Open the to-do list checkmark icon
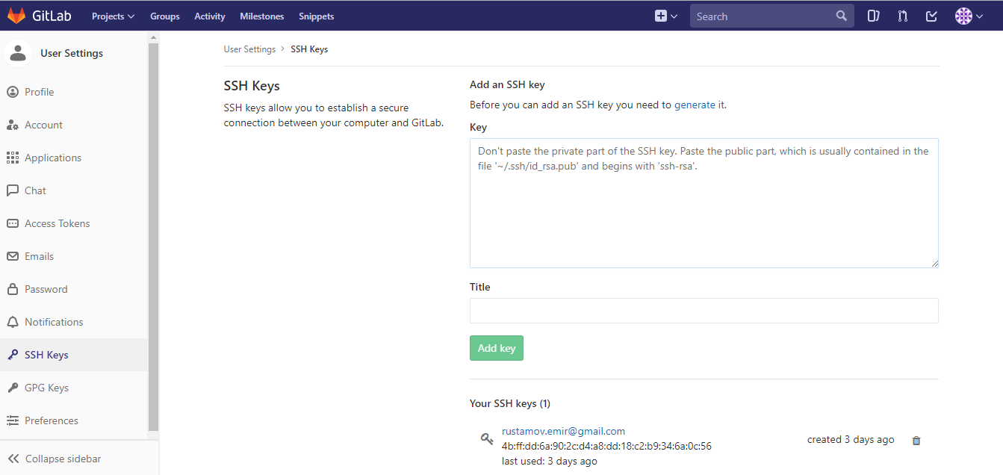Image resolution: width=1003 pixels, height=475 pixels. 931,16
